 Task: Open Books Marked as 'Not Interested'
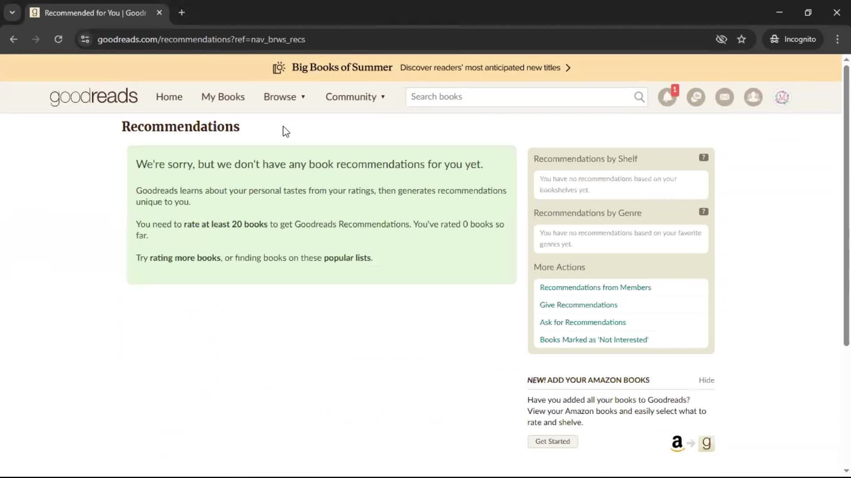pyautogui.click(x=594, y=340)
